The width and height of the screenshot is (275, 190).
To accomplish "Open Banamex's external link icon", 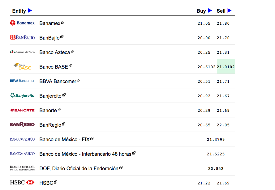I will pos(62,21).
